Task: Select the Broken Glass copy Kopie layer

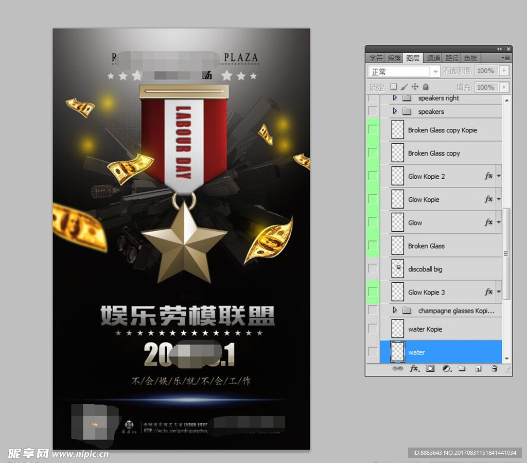Action: click(441, 129)
